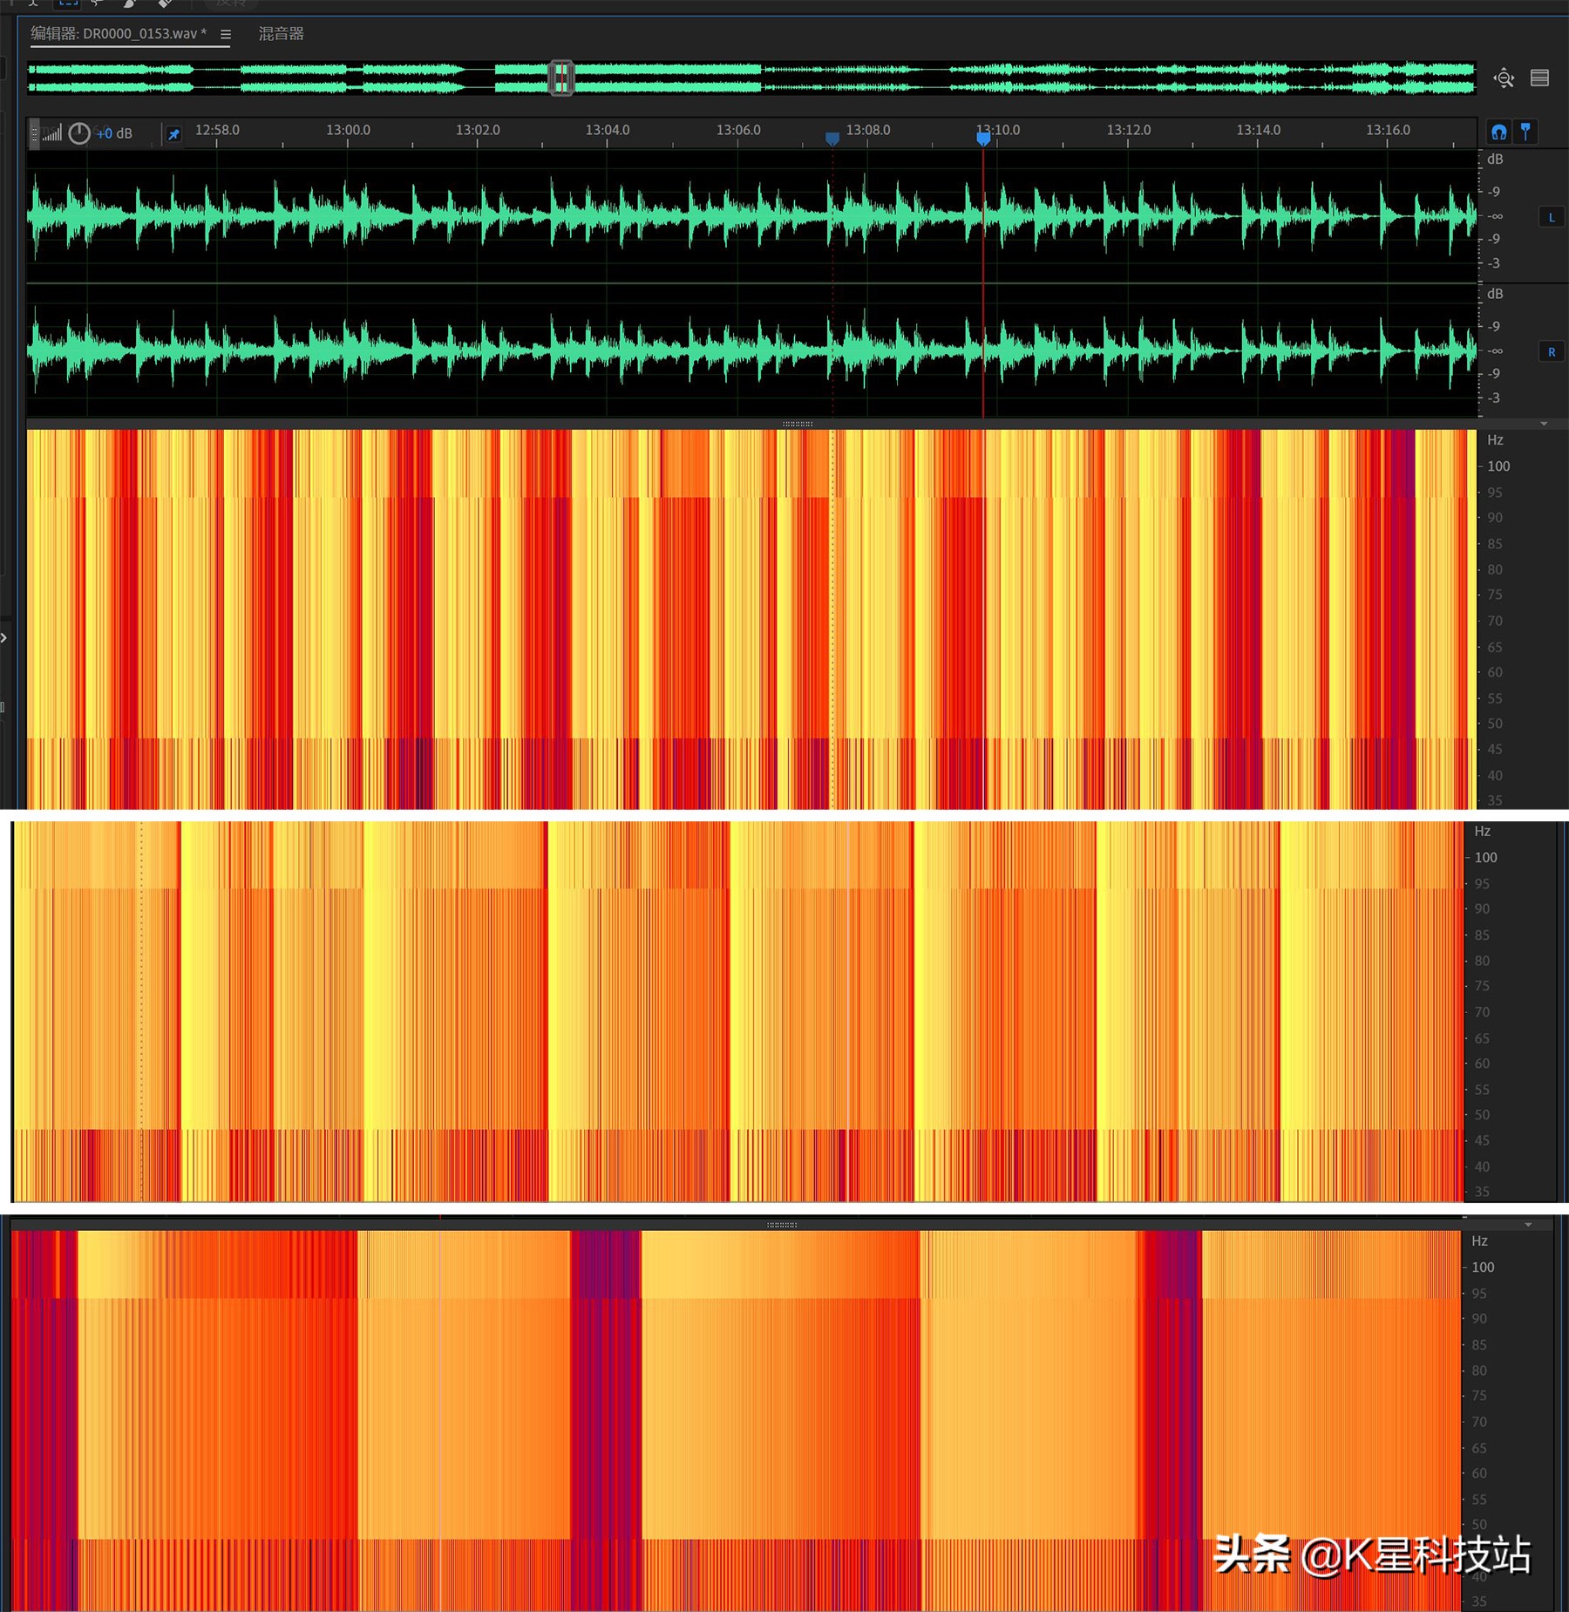Toggle the R channel button
This screenshot has height=1612, width=1569.
[1552, 352]
